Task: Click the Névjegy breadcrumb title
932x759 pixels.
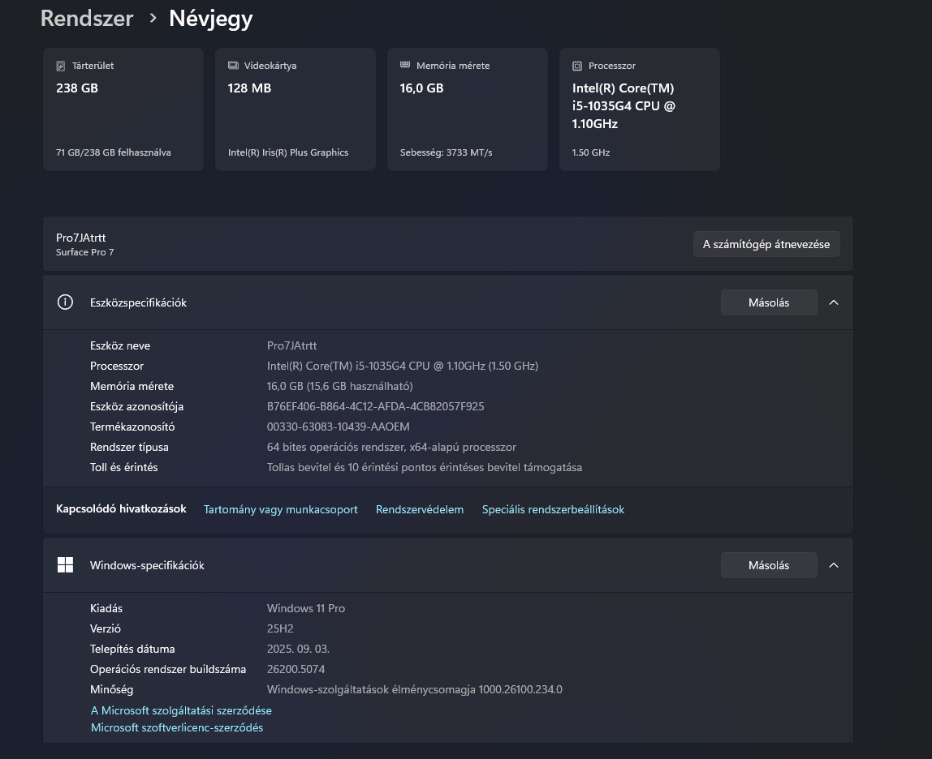Action: point(211,19)
